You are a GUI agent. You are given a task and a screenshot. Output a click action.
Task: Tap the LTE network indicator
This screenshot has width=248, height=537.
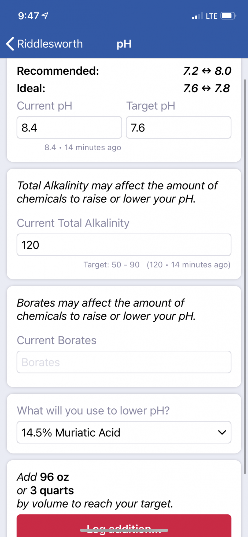pos(212,16)
